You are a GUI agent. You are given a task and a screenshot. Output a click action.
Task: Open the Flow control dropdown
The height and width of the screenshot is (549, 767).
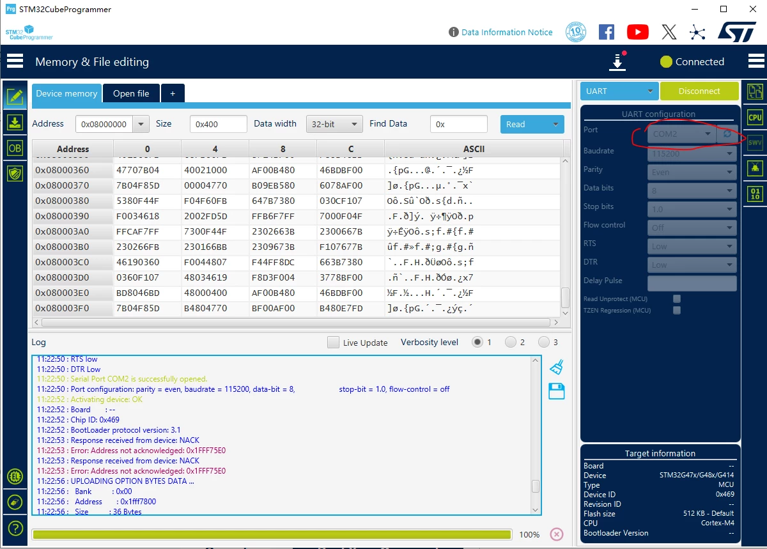point(692,228)
